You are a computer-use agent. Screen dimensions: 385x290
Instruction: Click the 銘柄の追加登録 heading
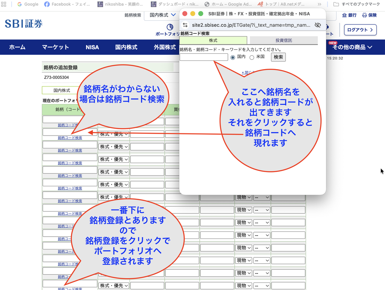click(61, 68)
